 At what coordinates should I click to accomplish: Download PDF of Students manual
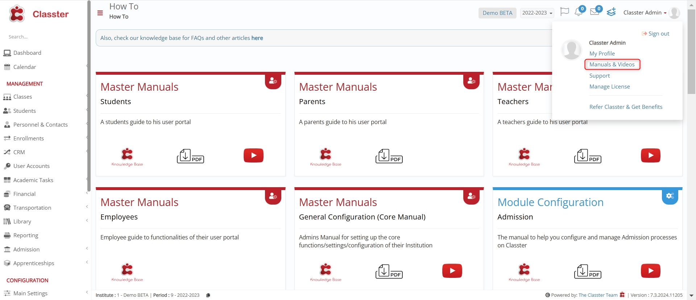click(x=190, y=156)
